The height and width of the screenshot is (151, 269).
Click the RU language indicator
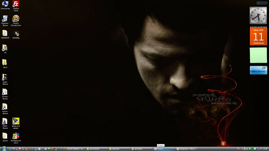click(238, 149)
